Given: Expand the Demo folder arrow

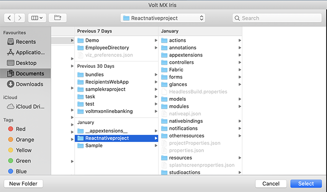Looking at the screenshot, I should point(156,40).
